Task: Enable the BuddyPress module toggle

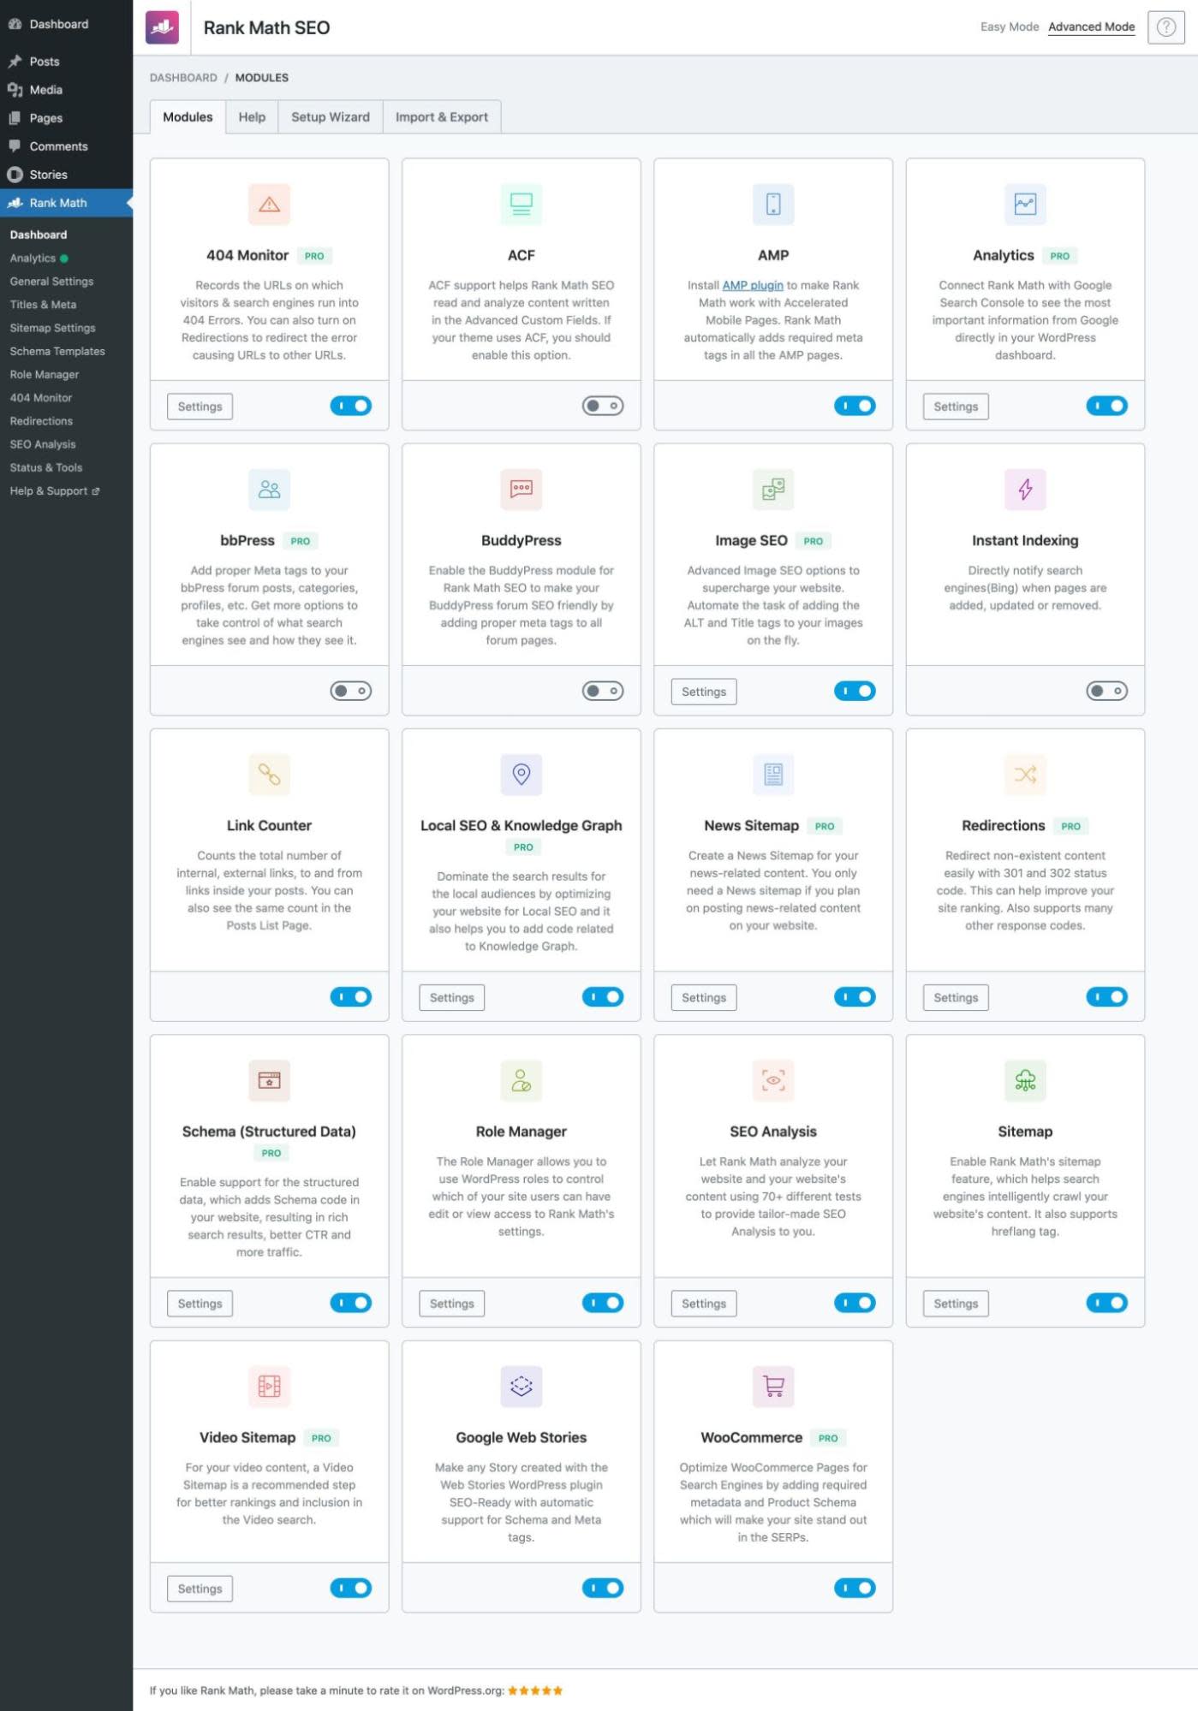Action: pos(603,691)
